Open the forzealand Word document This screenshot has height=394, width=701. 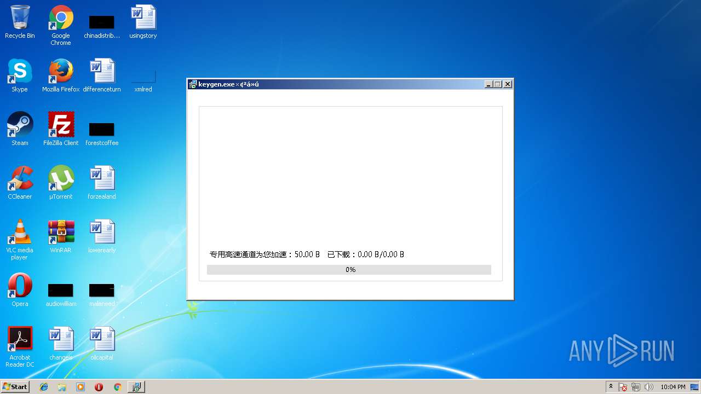[102, 183]
